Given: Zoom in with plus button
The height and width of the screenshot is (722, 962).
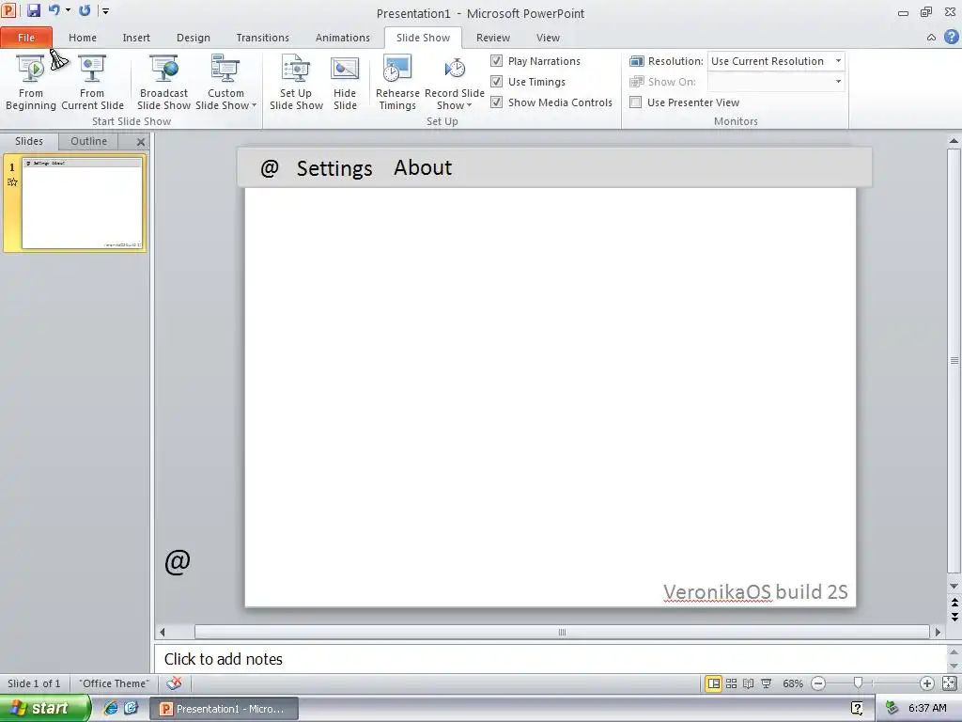Looking at the screenshot, I should [x=926, y=683].
